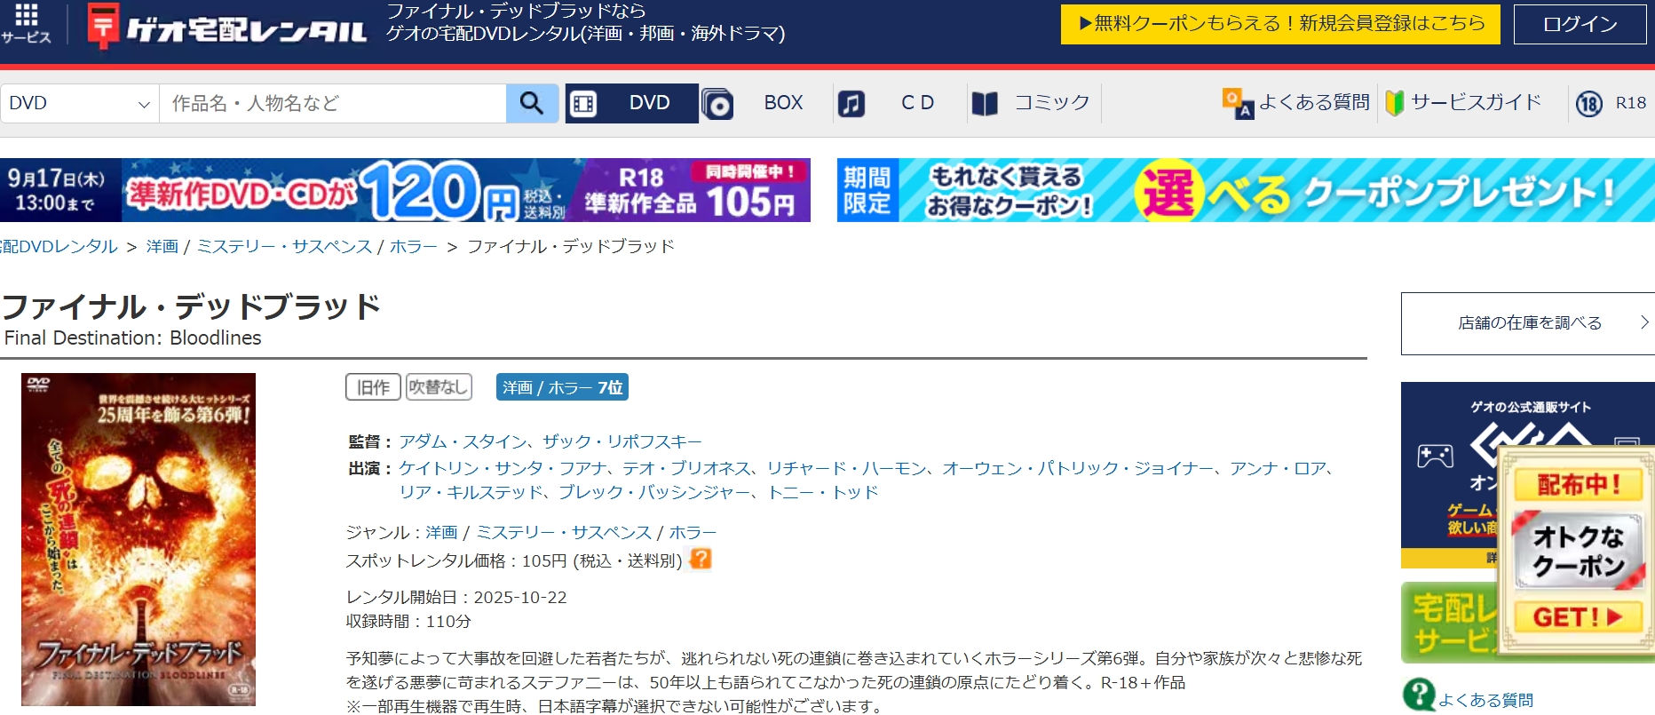Click the comic book icon

point(985,104)
